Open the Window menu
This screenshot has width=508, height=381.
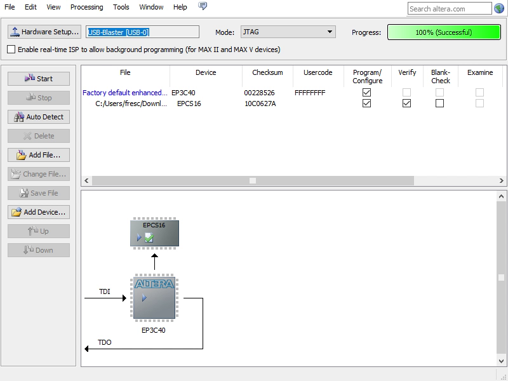coord(151,7)
